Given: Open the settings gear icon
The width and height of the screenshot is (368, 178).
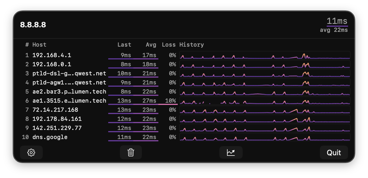Looking at the screenshot, I should pyautogui.click(x=31, y=152).
